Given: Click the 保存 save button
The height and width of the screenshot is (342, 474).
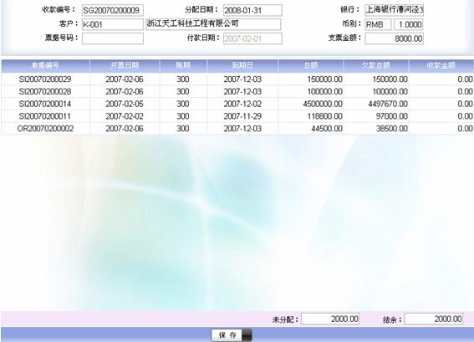Looking at the screenshot, I should [x=232, y=334].
